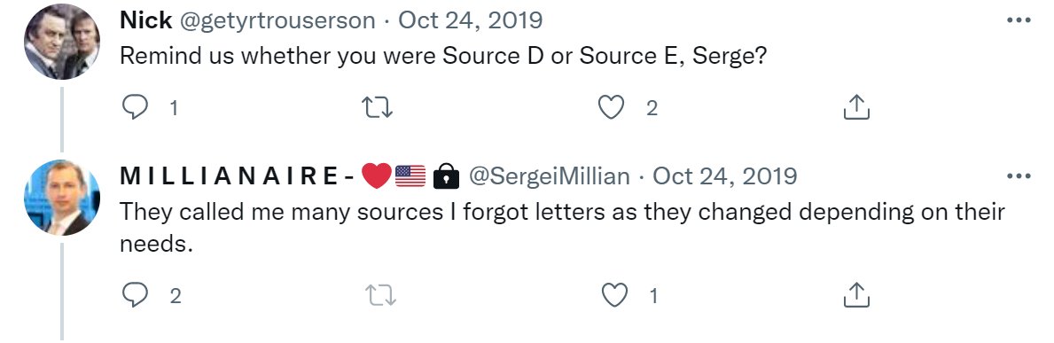Image resolution: width=1054 pixels, height=343 pixels.
Task: Open more options on SergeiMillian's tweet
Action: [1019, 176]
